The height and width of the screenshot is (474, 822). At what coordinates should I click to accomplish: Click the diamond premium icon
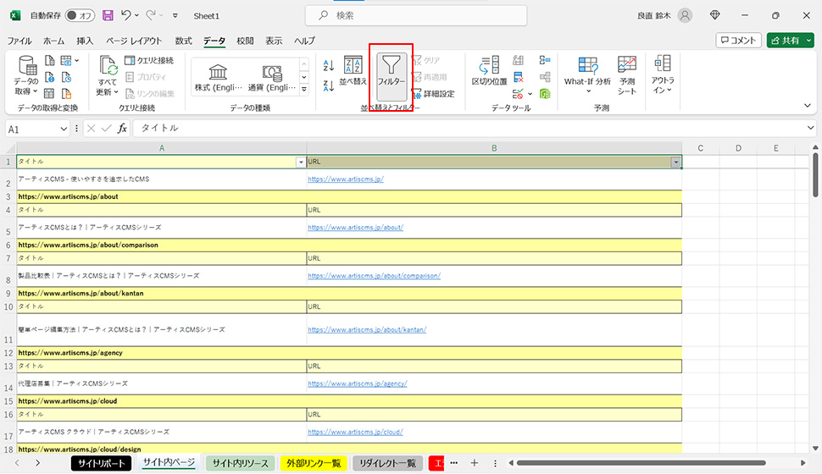(714, 15)
